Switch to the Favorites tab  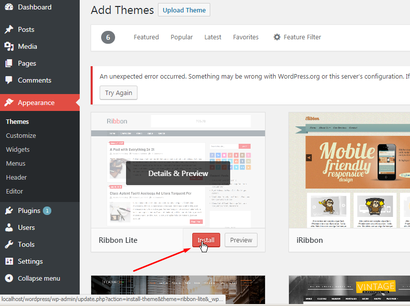[x=246, y=37]
